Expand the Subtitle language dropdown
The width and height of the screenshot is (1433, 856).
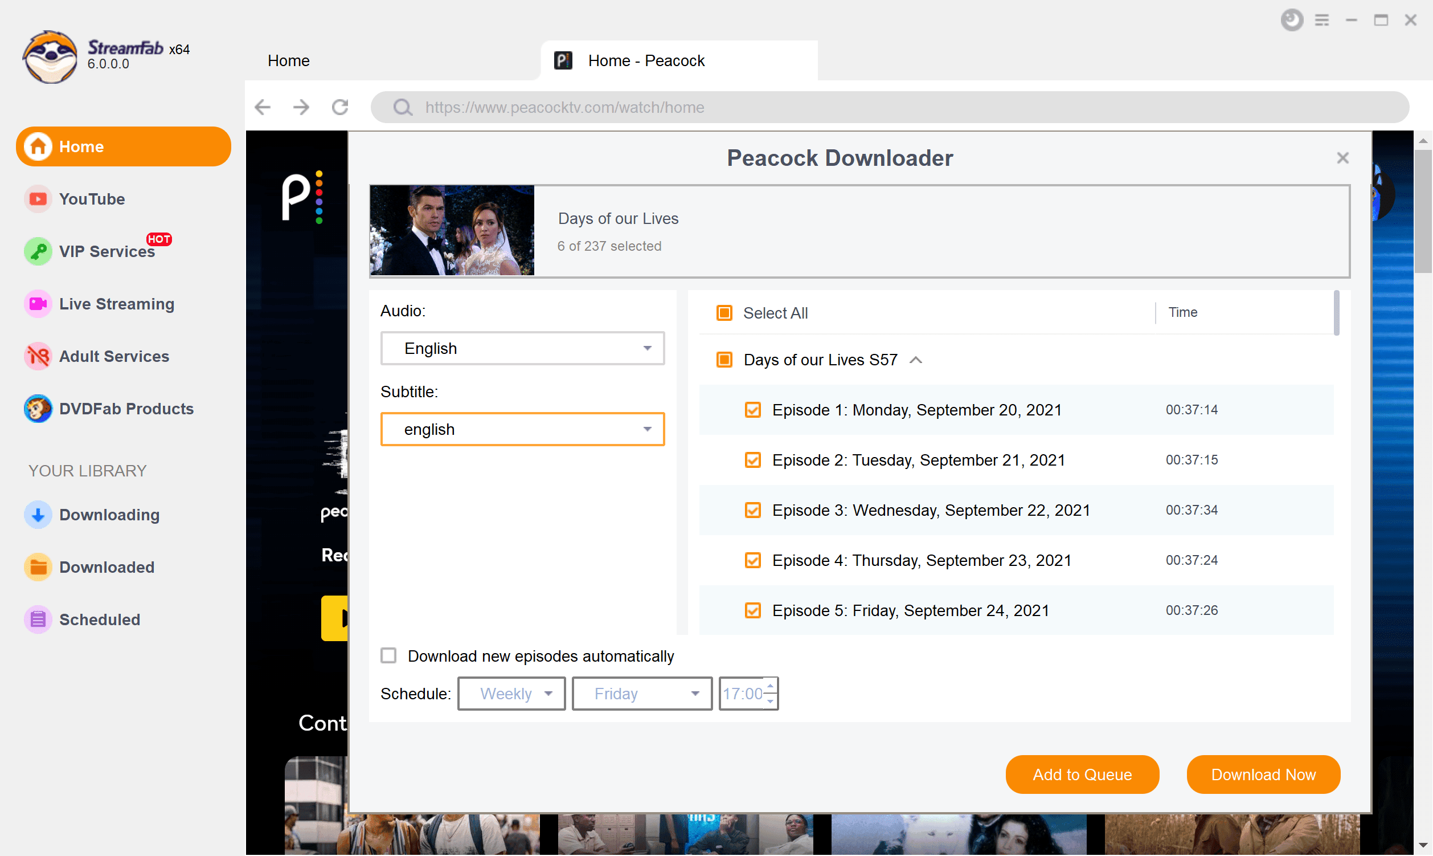pyautogui.click(x=648, y=429)
